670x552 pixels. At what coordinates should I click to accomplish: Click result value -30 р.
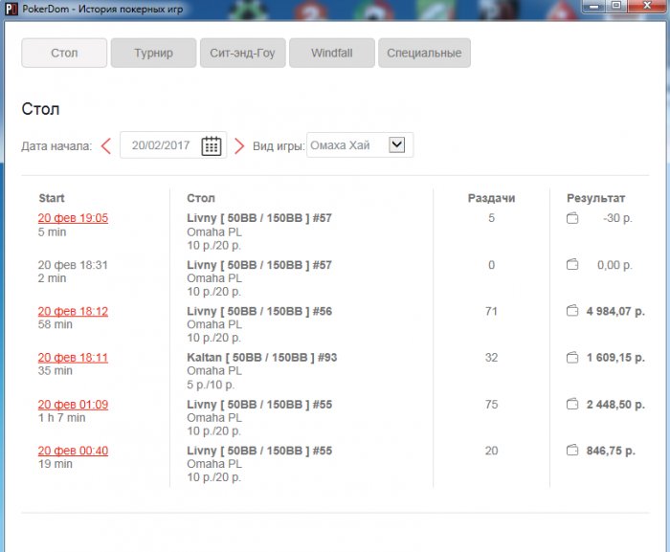pyautogui.click(x=617, y=218)
